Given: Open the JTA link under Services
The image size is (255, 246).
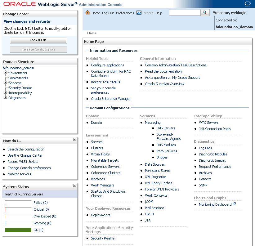Looking at the screenshot, I should point(148,220).
